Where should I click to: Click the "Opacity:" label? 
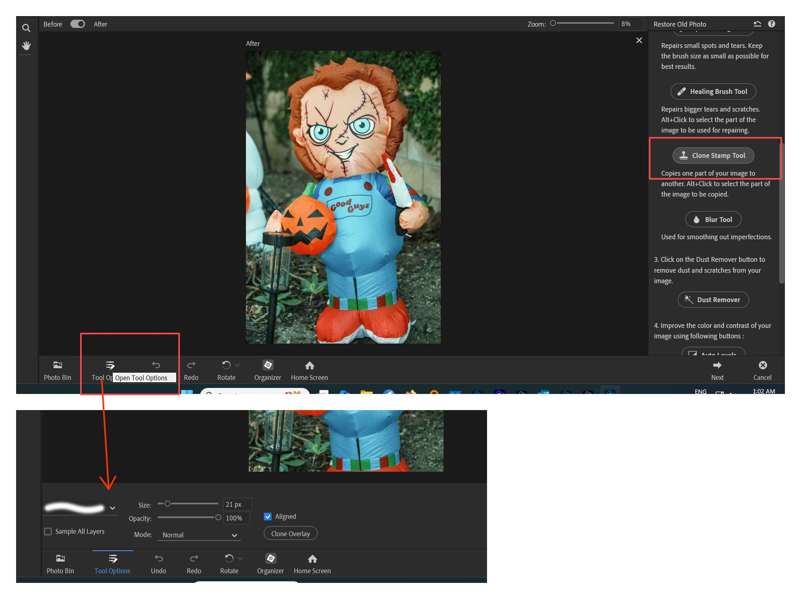tap(140, 518)
